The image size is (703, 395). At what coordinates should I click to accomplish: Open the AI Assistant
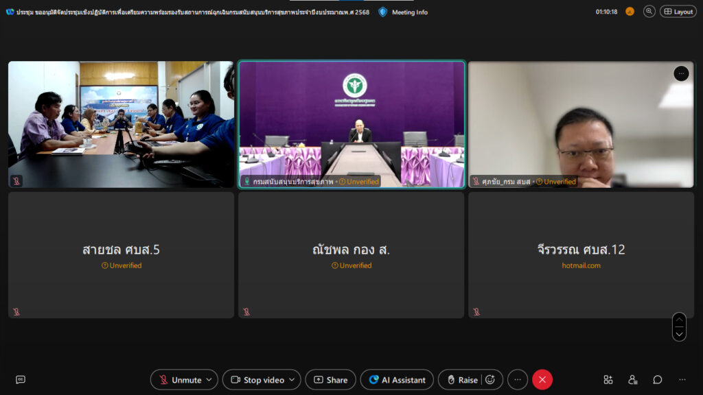coord(397,380)
